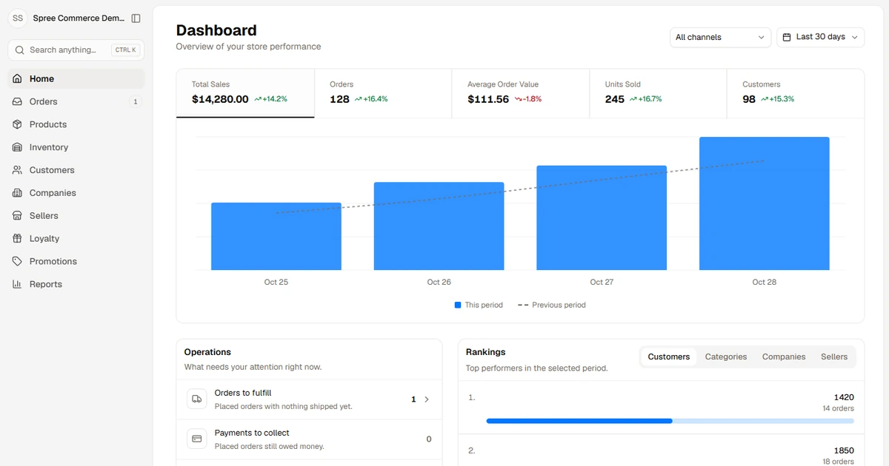Viewport: 889px width, 466px height.
Task: Switch to the Total Sales metric tab
Action: click(x=245, y=93)
